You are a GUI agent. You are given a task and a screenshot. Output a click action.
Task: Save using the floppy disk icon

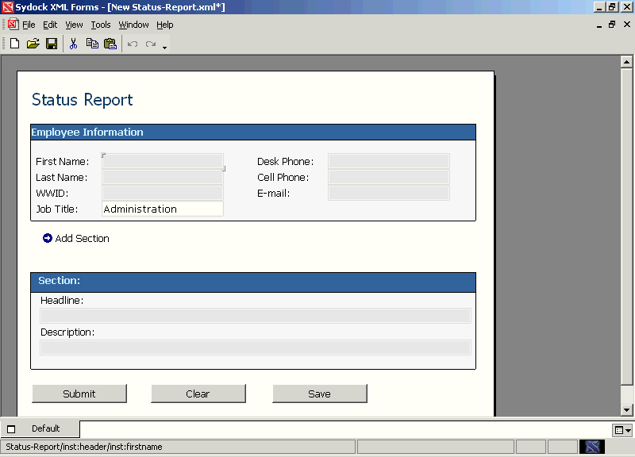pyautogui.click(x=52, y=44)
